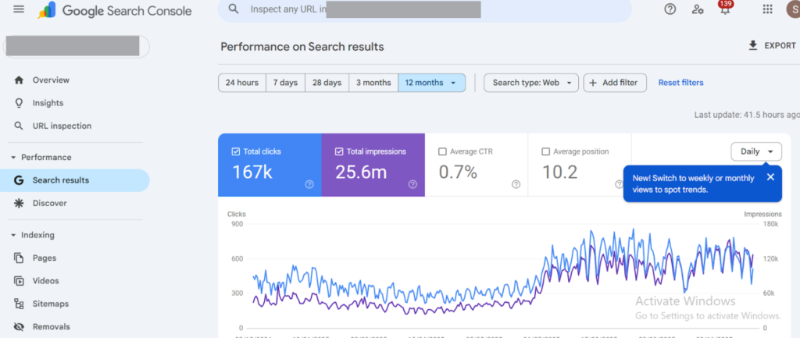Screen dimensions: 800x338
Task: Click the Add filter button
Action: point(615,83)
